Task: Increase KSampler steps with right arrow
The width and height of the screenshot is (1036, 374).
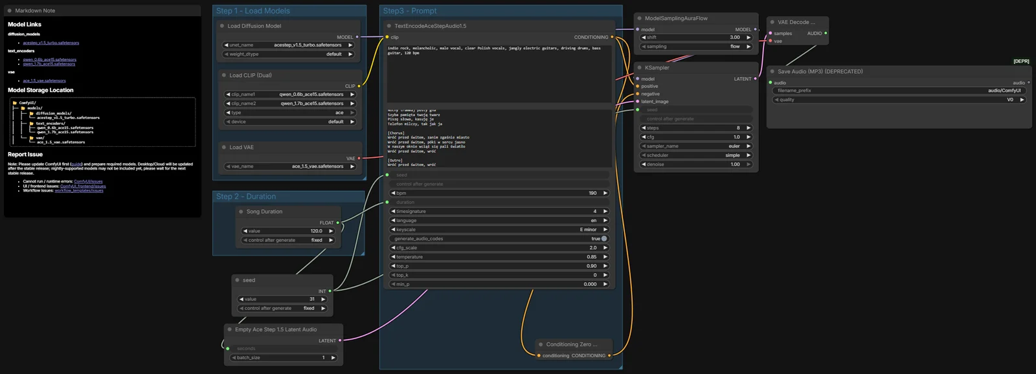Action: coord(749,128)
